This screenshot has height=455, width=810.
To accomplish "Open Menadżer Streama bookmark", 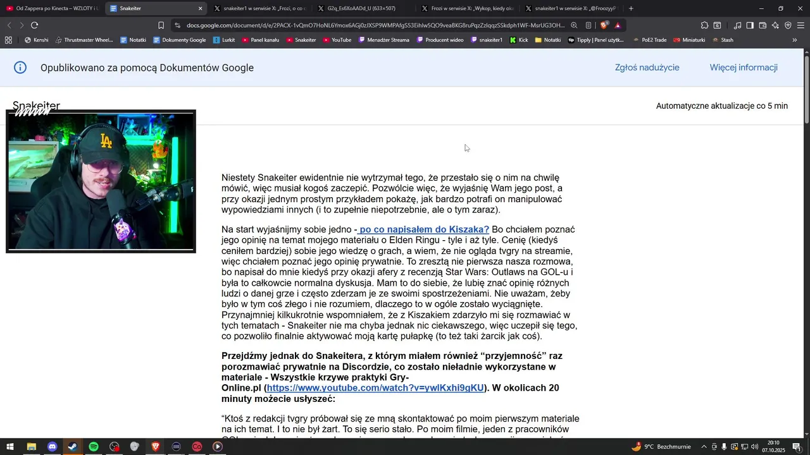I will click(x=383, y=40).
